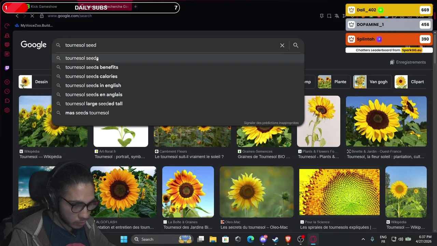Open "Le tournesol suit-il vraiment le soleil ?" link
Image resolution: width=437 pixels, height=246 pixels.
point(189,157)
